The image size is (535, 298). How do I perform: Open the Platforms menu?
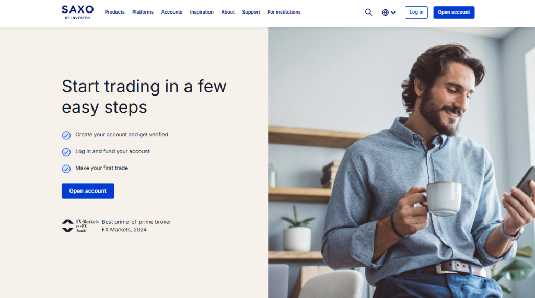(143, 12)
